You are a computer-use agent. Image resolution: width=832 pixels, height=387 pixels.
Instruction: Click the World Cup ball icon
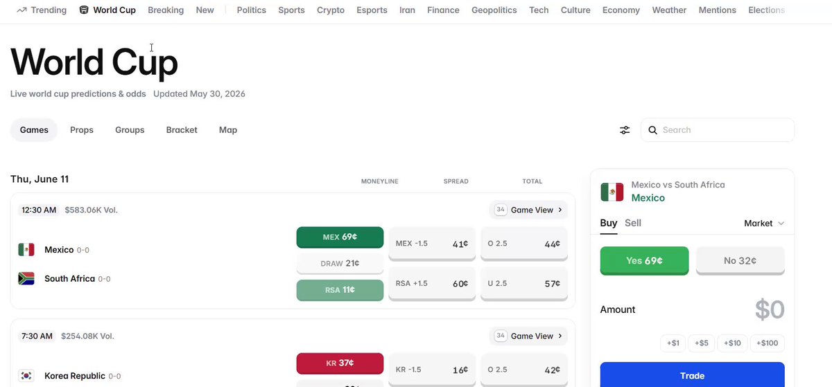point(84,10)
